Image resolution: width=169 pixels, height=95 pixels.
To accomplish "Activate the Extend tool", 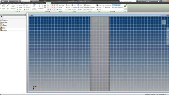I will pyautogui.click(x=74, y=7).
